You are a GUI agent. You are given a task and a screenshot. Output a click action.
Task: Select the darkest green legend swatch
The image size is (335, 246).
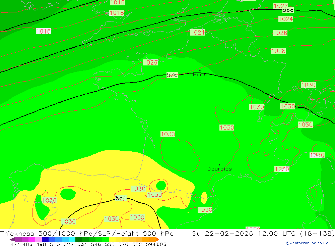pos(79,239)
